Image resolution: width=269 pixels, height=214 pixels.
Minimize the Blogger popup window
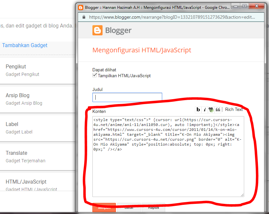pos(236,6)
